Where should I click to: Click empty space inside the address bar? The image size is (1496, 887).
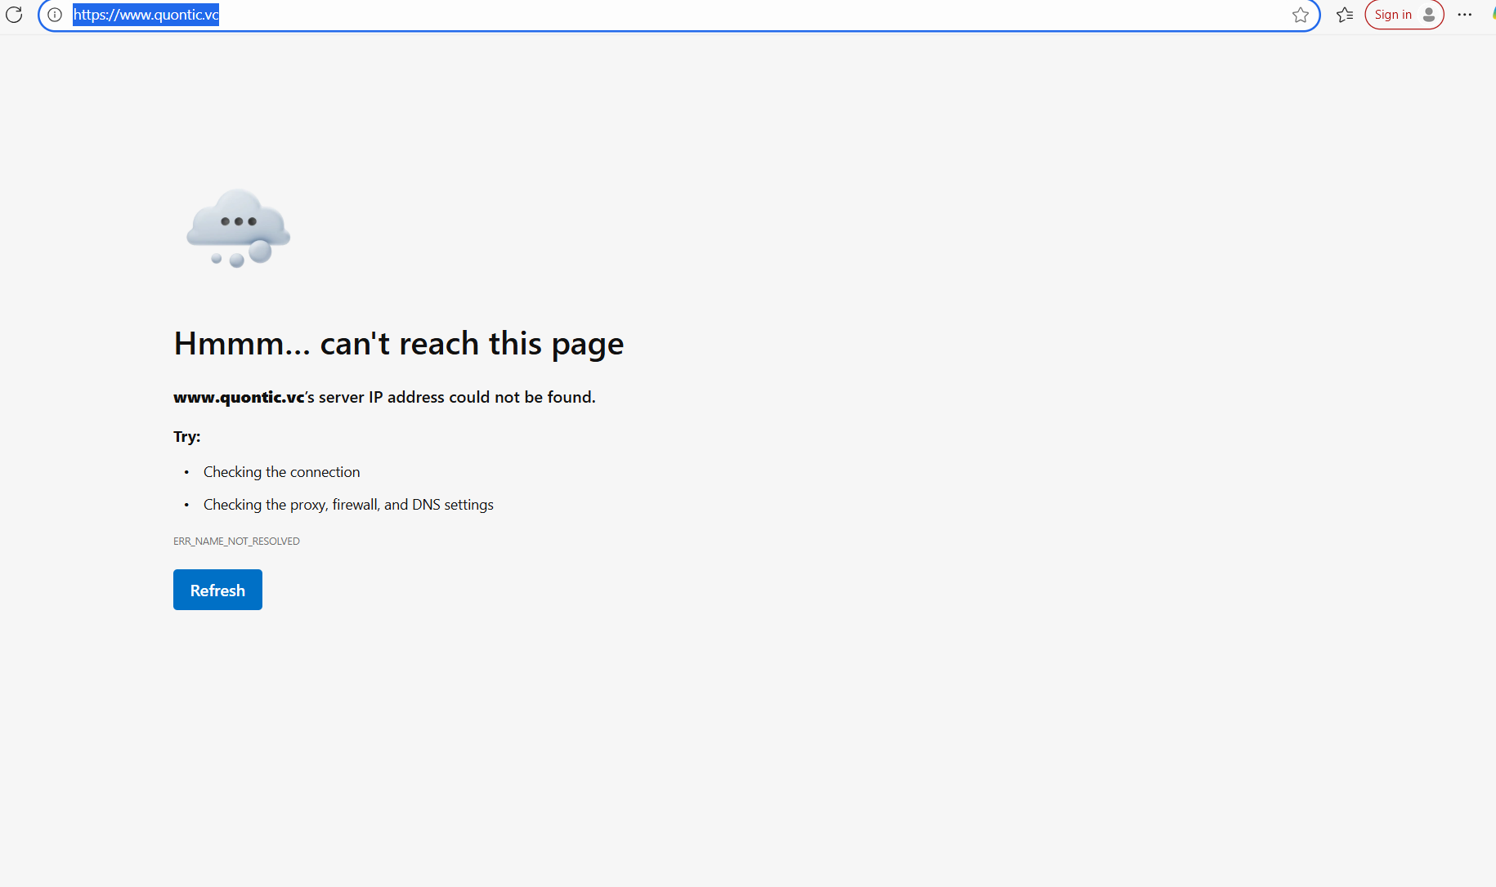pos(736,15)
